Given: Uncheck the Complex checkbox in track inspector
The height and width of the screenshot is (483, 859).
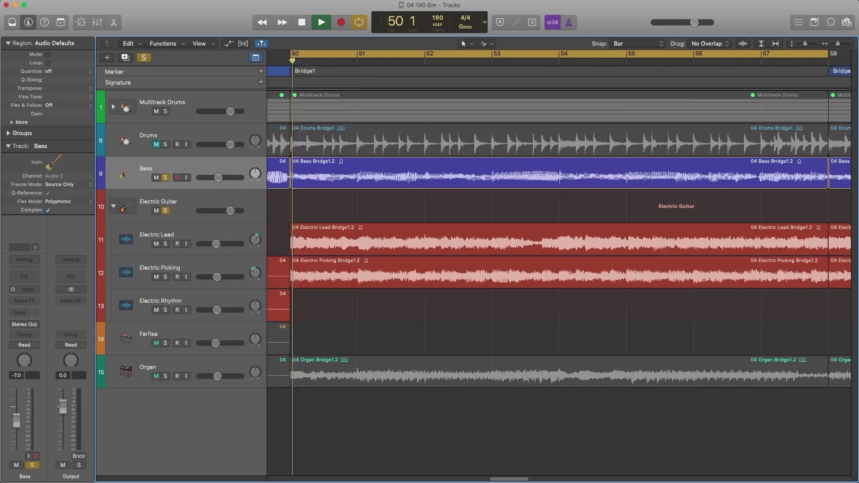Looking at the screenshot, I should point(48,210).
